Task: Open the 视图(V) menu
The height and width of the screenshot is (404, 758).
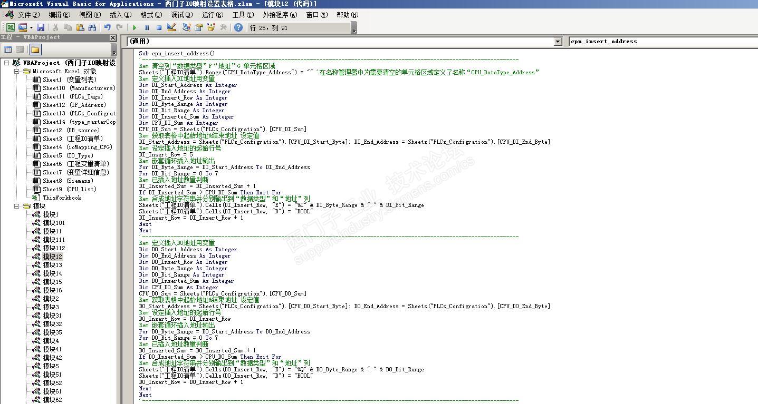Action: 90,15
